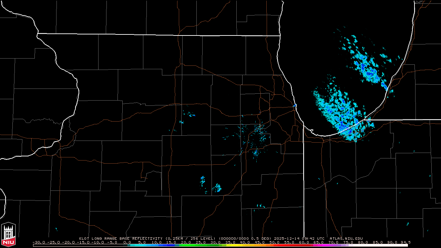441x248 pixels.
Task: Click the NIU castle logo
Action: [x=8, y=235]
